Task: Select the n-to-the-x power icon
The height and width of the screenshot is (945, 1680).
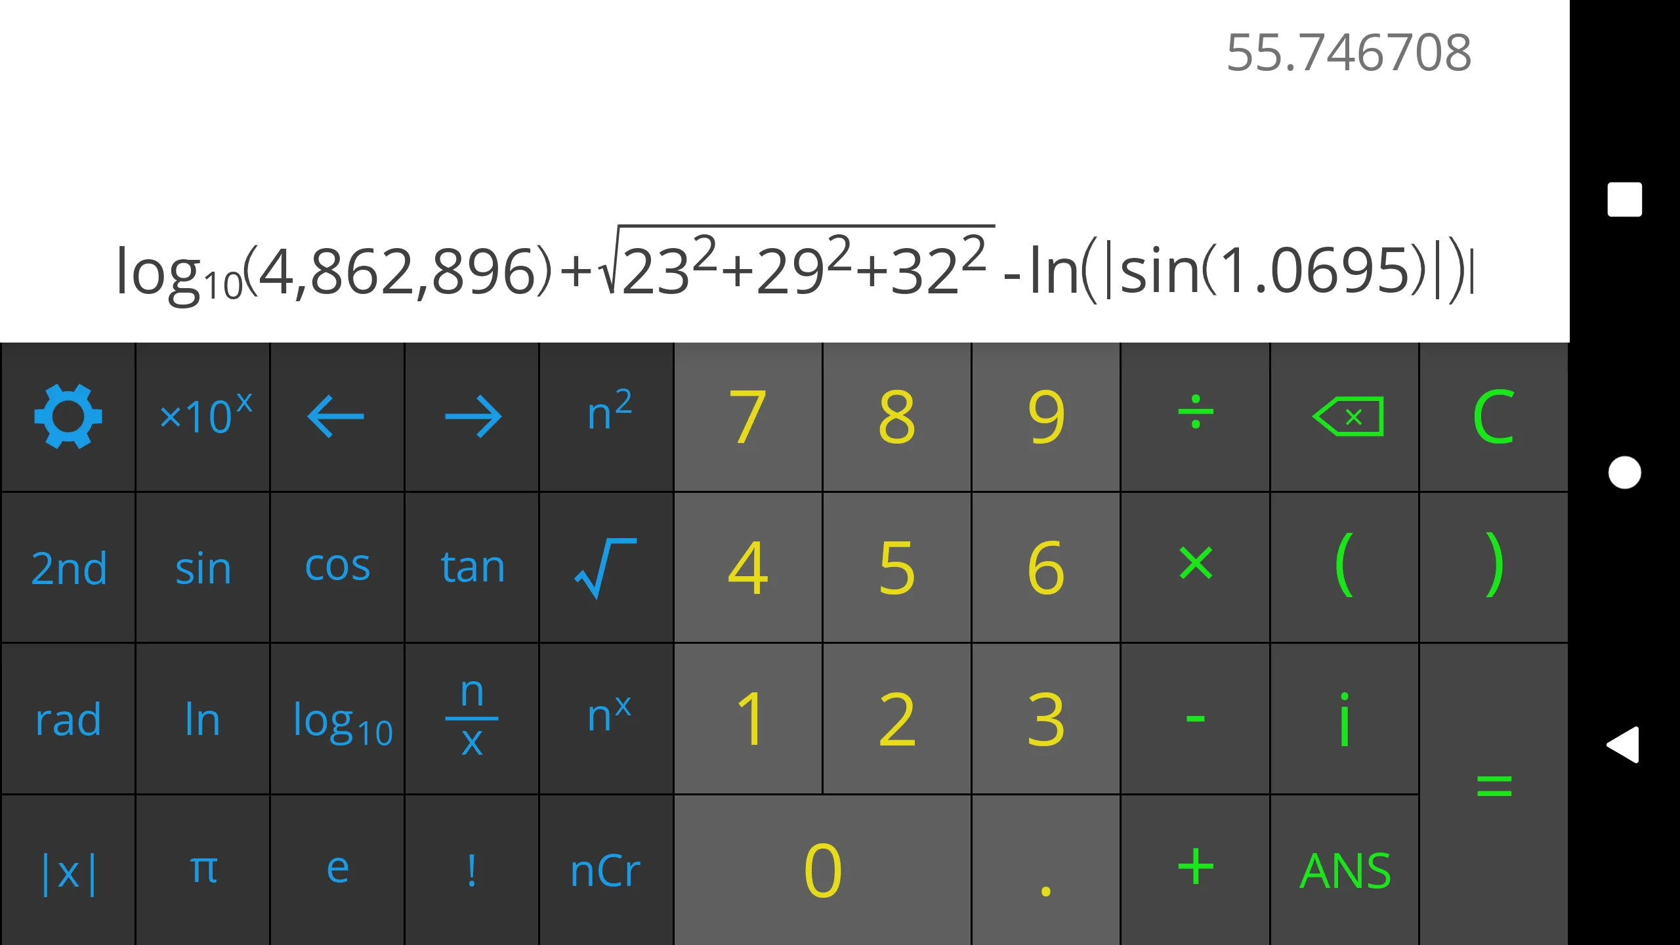Action: pos(604,718)
